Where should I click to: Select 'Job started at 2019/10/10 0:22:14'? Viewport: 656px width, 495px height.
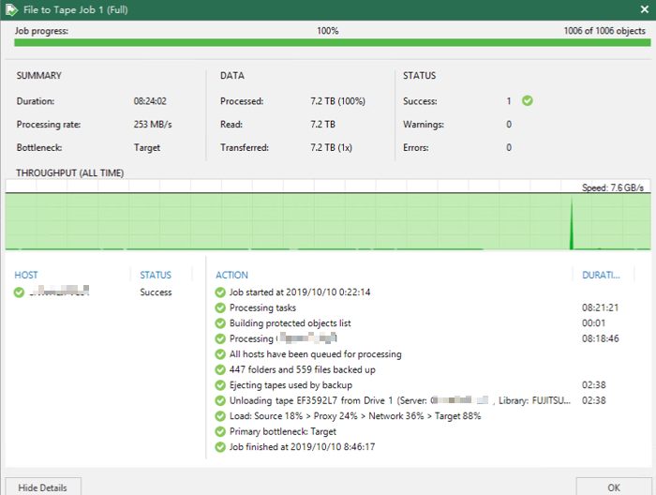tap(300, 292)
